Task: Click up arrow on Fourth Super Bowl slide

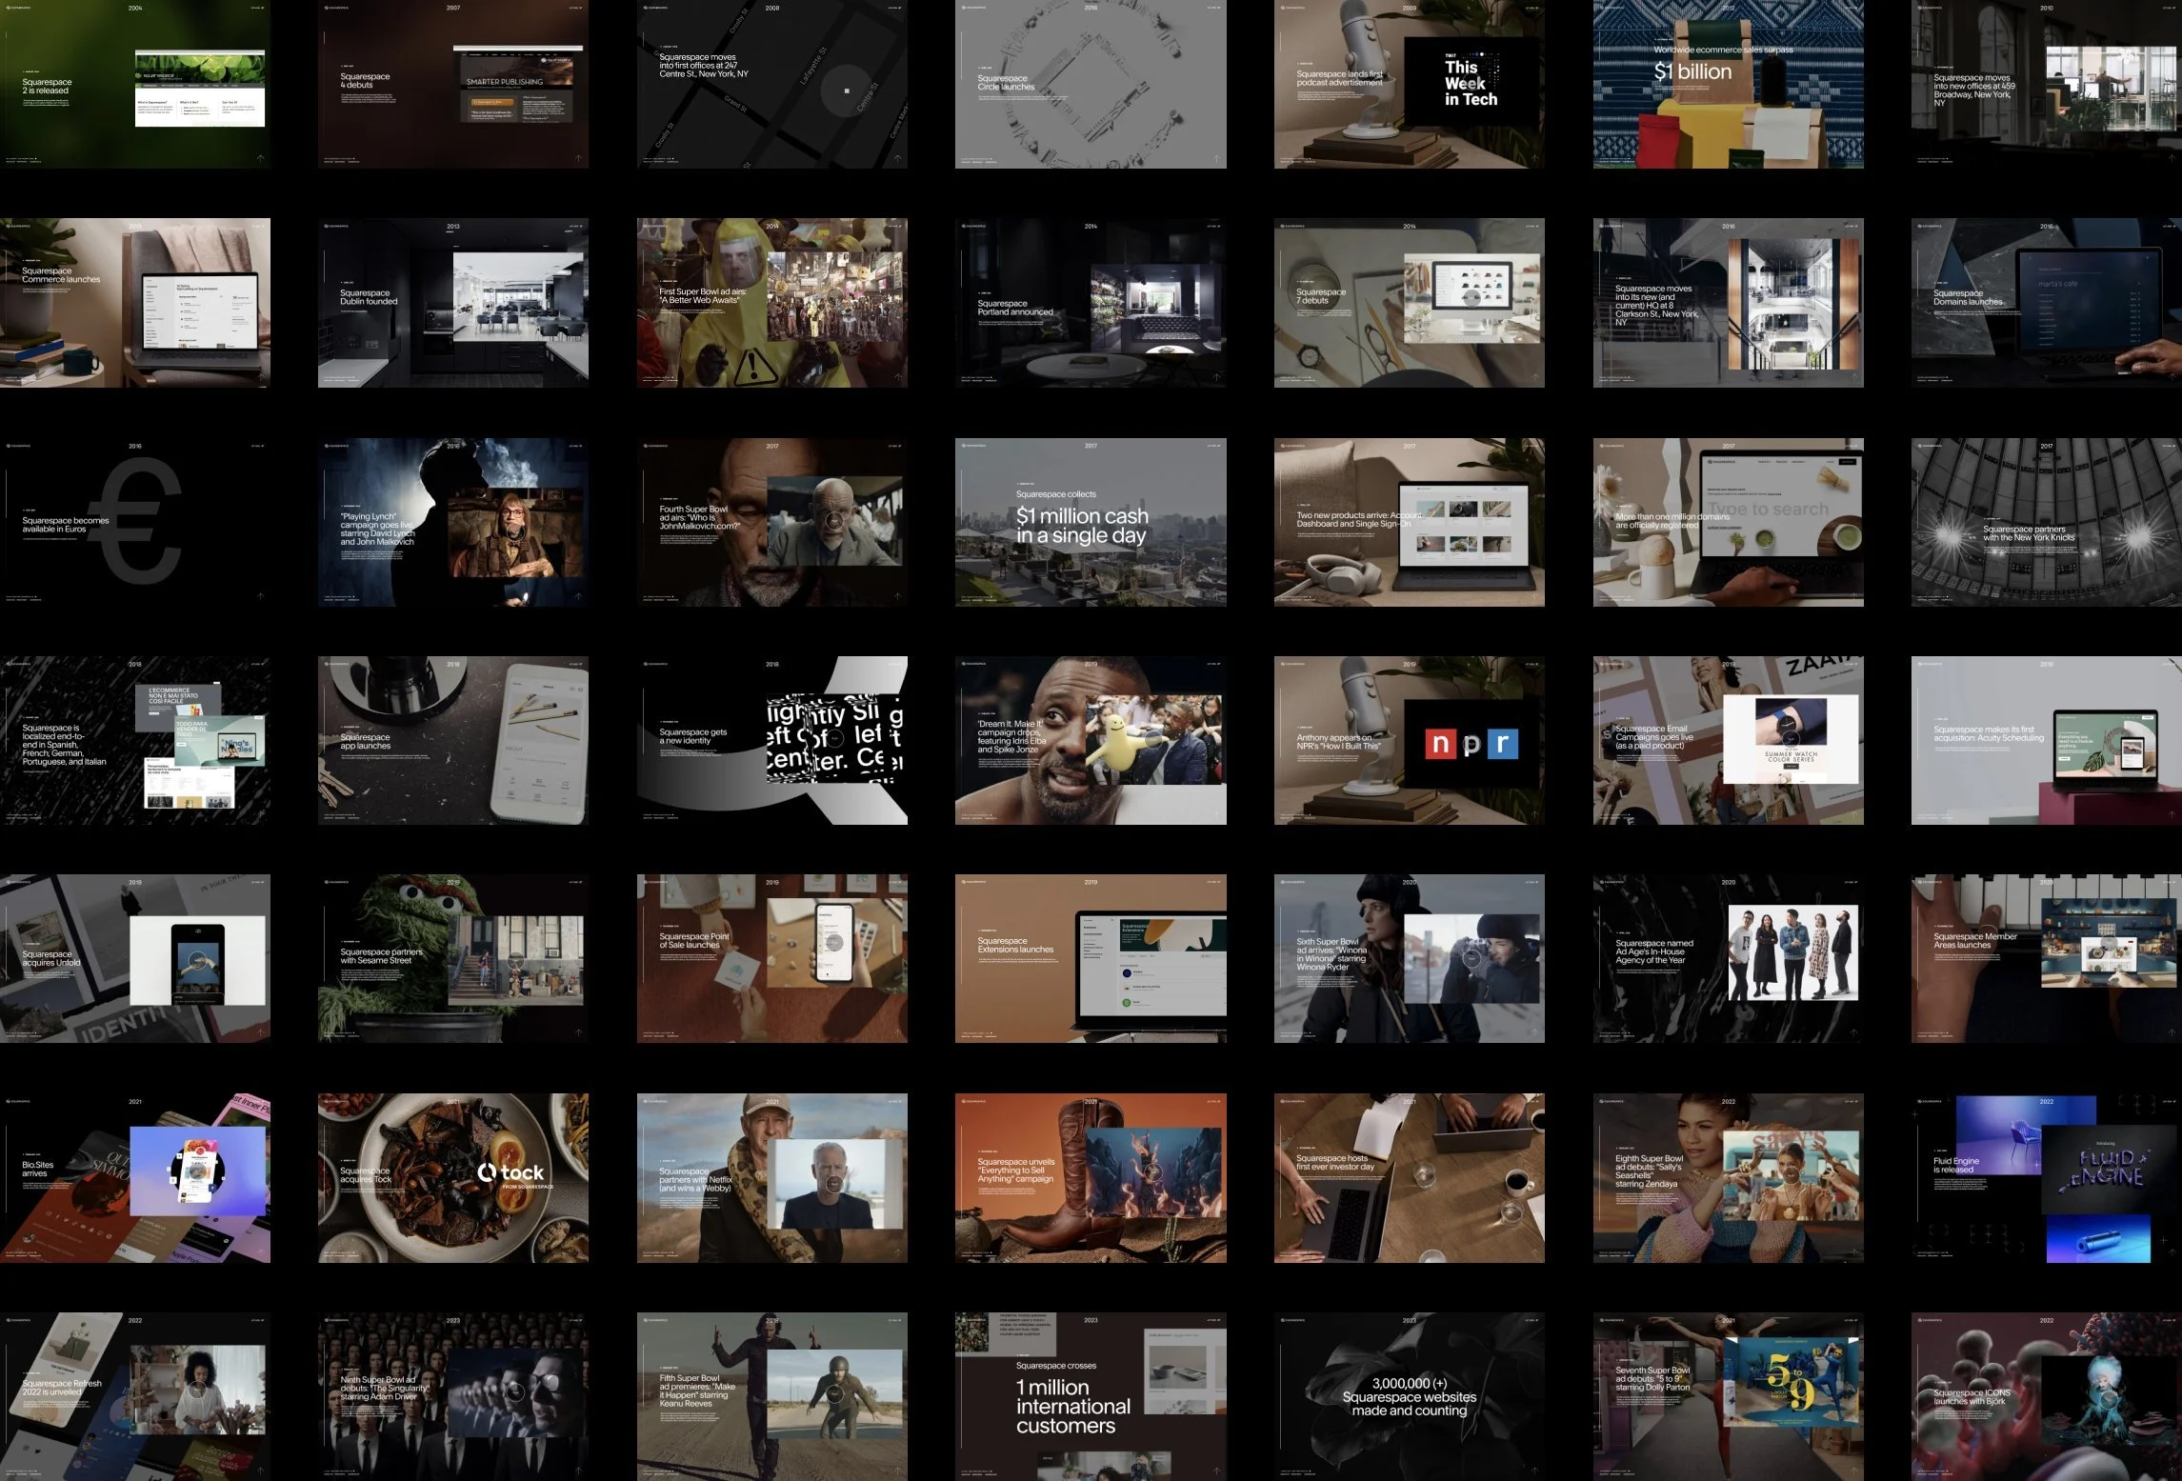Action: coord(897,596)
